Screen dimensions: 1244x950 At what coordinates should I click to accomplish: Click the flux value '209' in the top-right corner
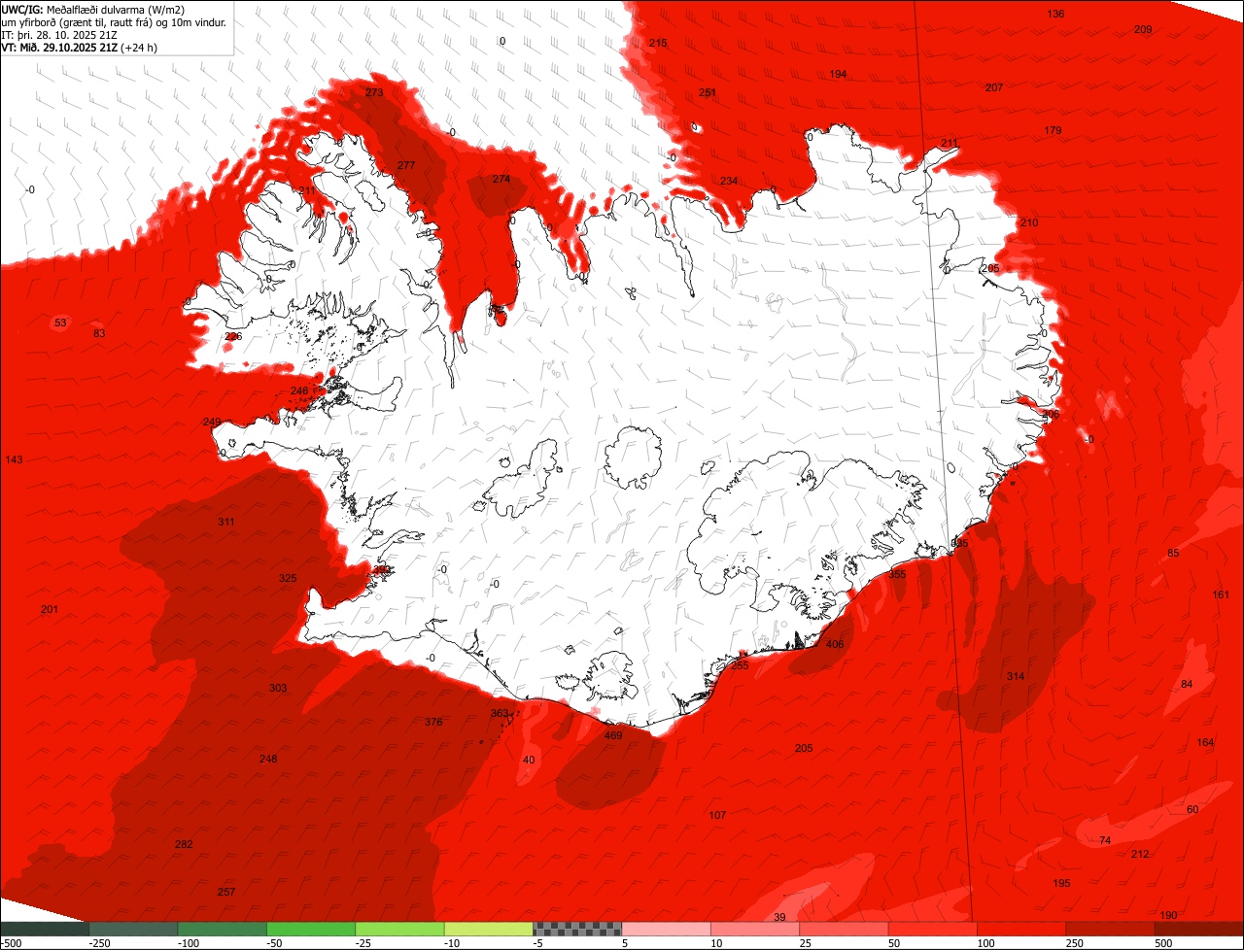click(x=1143, y=29)
